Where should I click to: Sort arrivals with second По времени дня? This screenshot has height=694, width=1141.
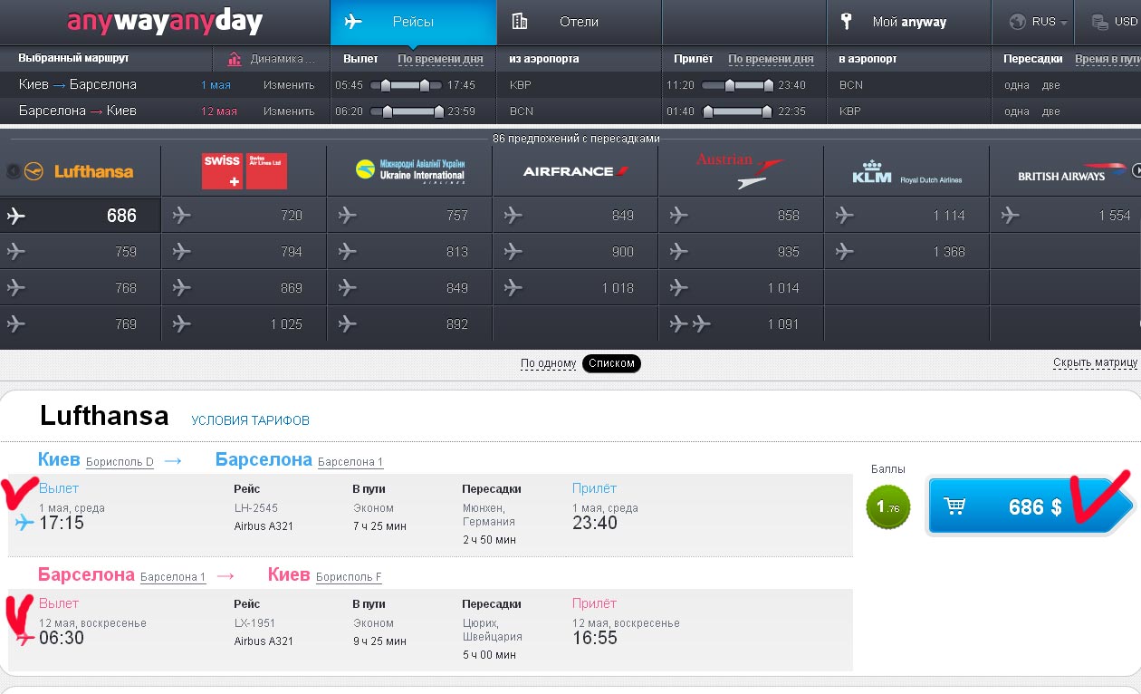pos(771,59)
